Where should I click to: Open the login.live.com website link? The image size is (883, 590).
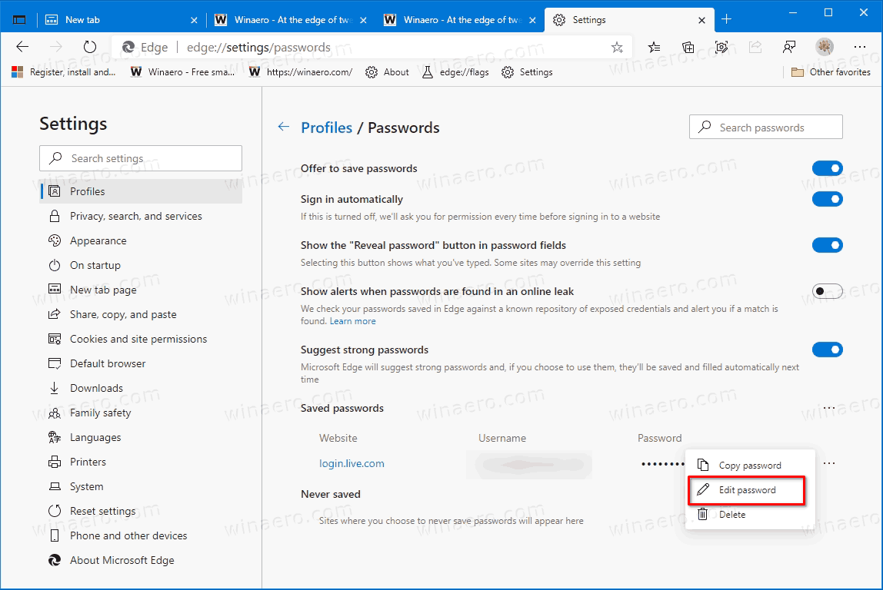(352, 463)
